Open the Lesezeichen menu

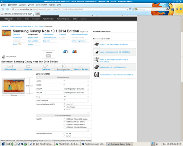click(x=42, y=5)
